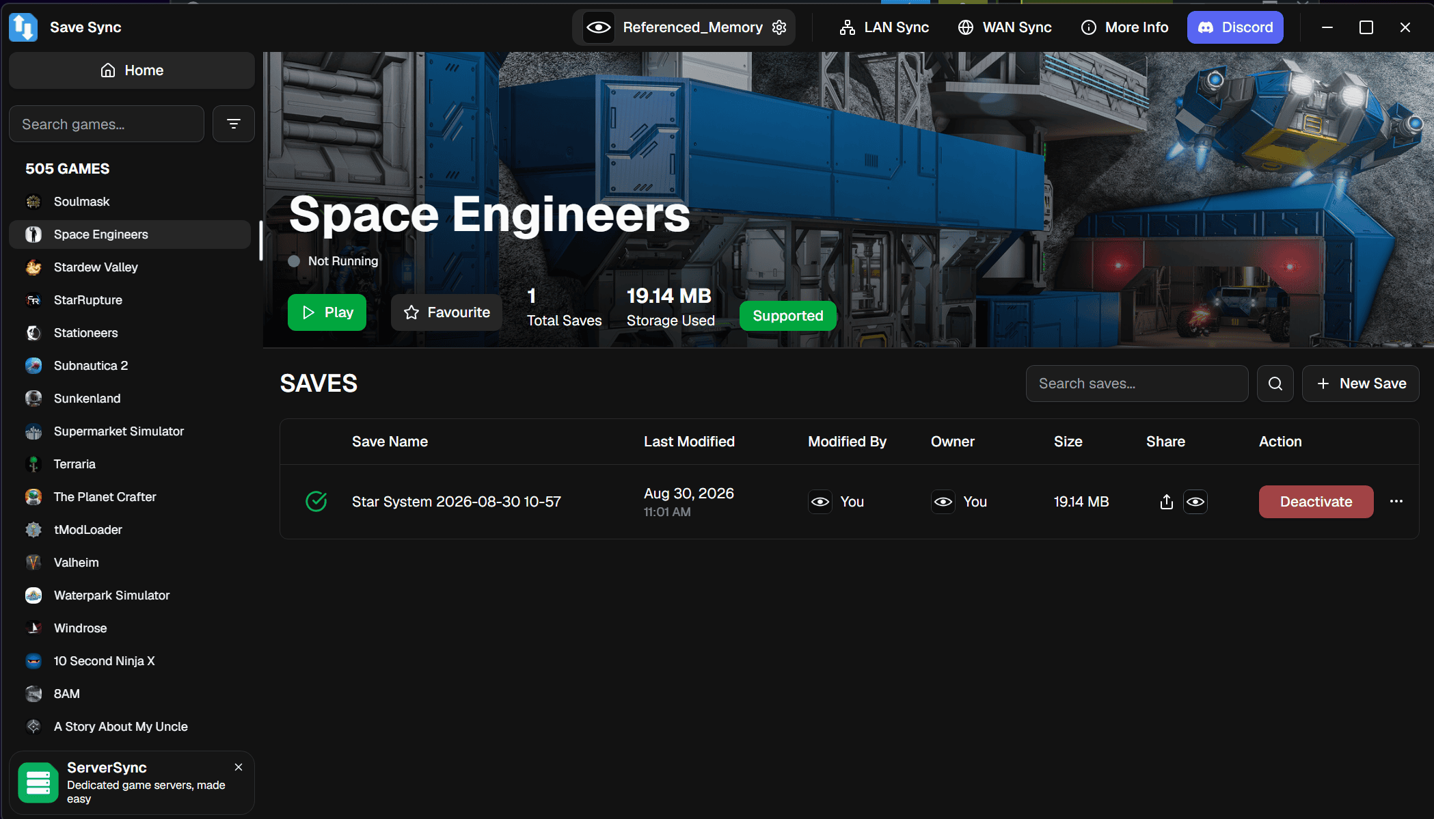Click the Size column header
The width and height of the screenshot is (1434, 819).
coord(1068,442)
